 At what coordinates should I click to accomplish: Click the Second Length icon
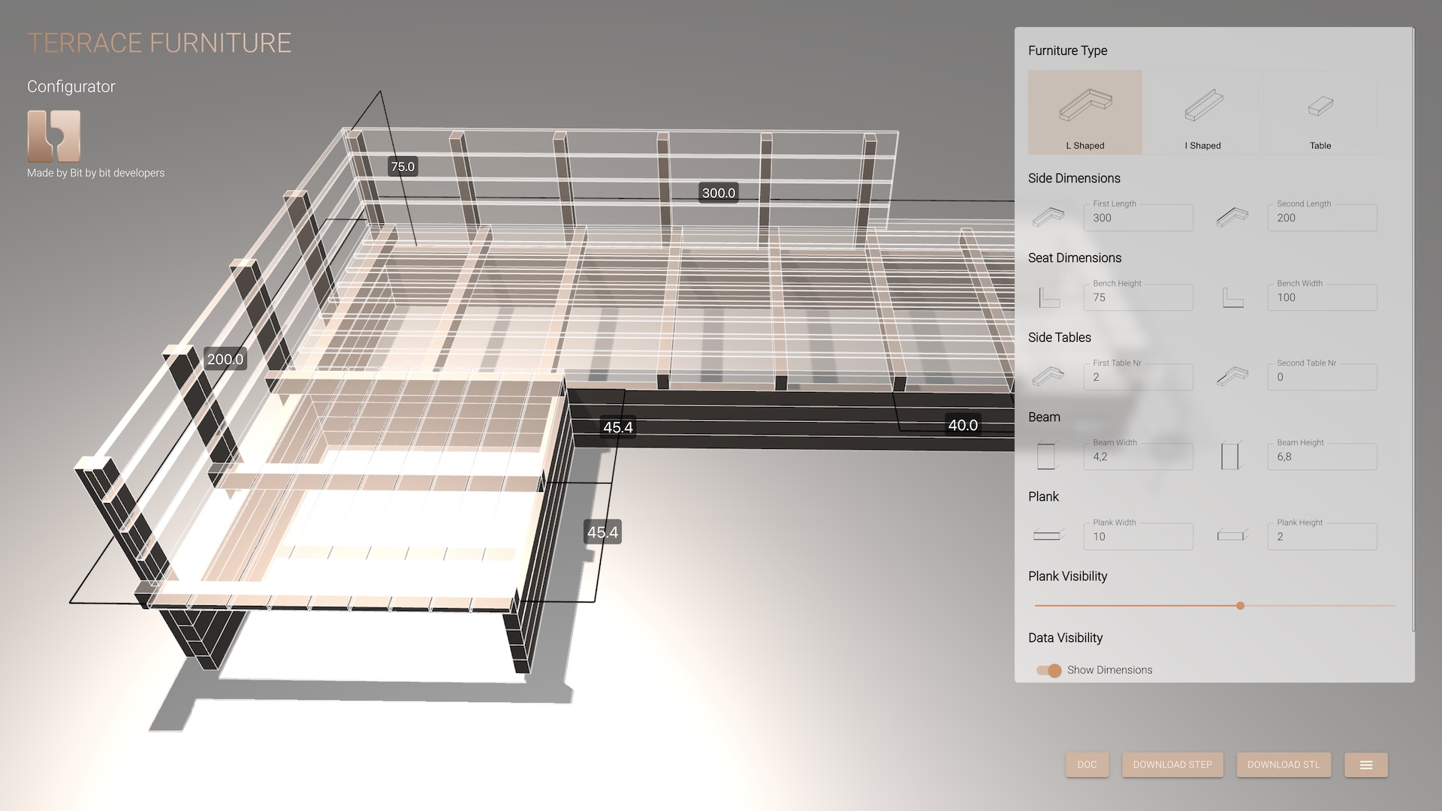click(1232, 217)
